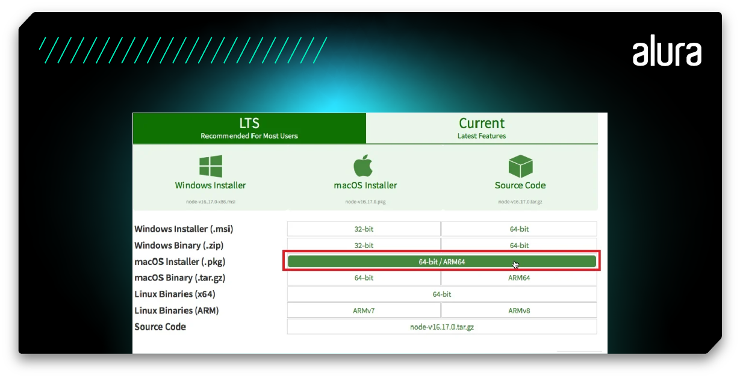Switch to the LTS tab
This screenshot has height=378, width=740.
click(249, 128)
